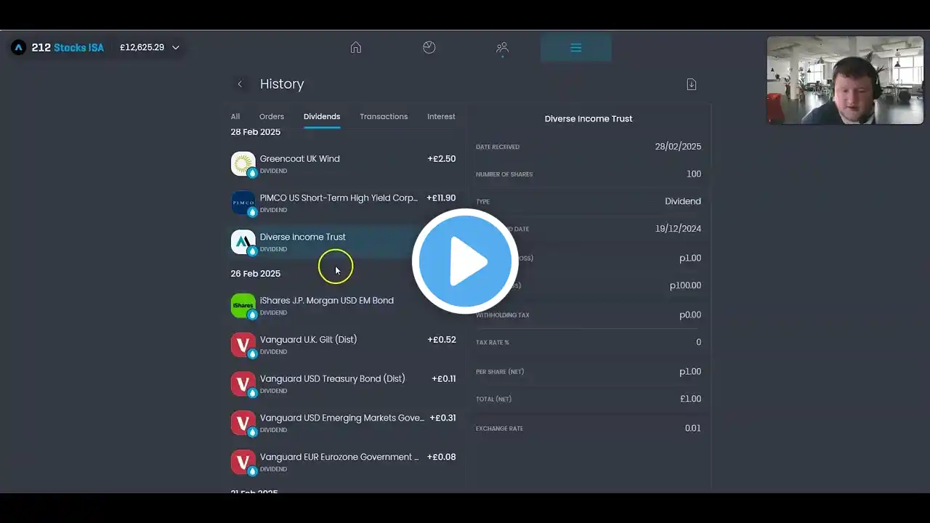Click the iShares green logo

[x=243, y=306]
